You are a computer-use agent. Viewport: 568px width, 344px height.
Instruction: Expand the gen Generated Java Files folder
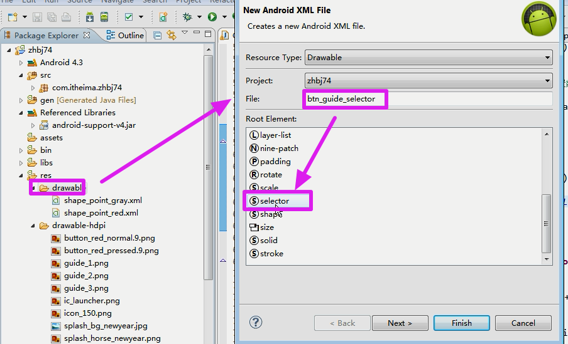[x=21, y=100]
